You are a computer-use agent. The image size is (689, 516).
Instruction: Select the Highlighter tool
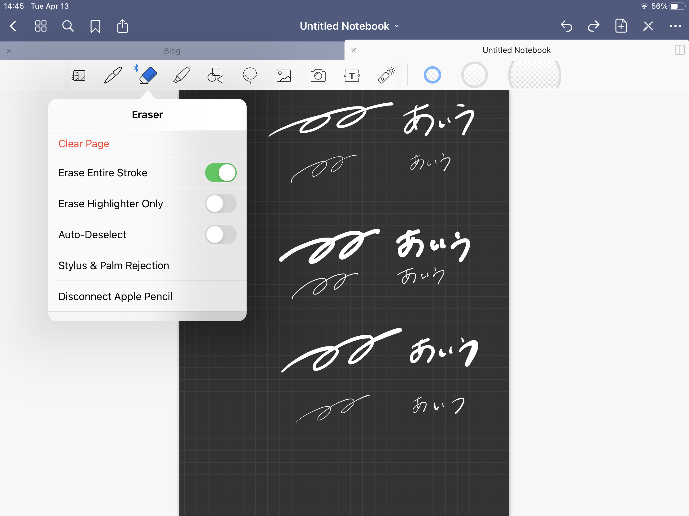(x=182, y=75)
